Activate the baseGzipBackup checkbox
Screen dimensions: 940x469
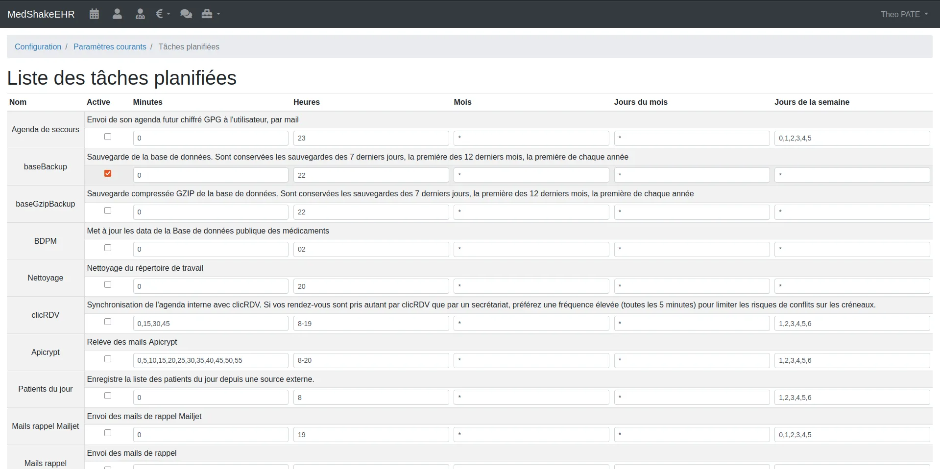108,211
